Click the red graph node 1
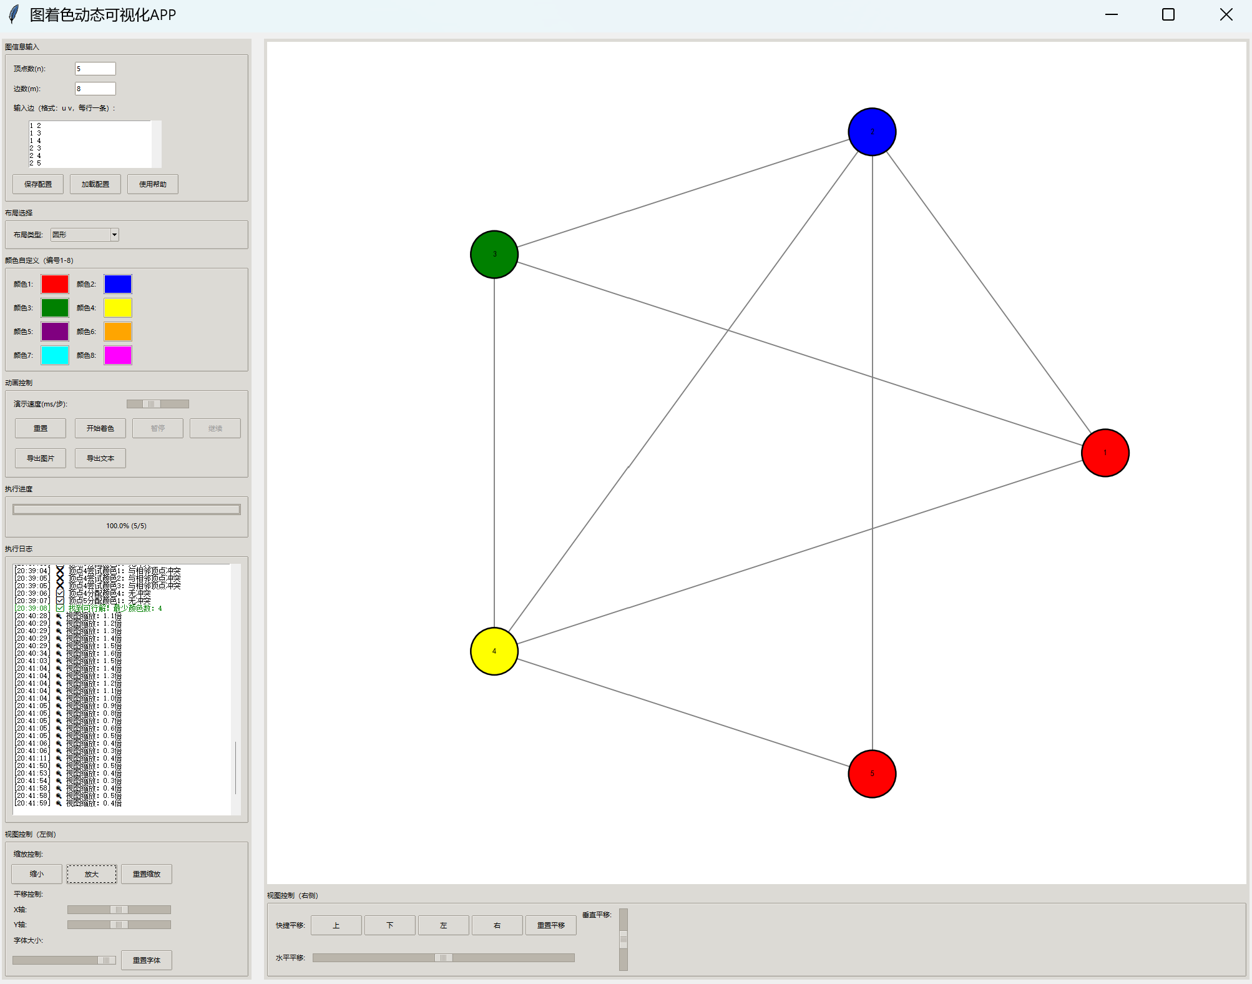The width and height of the screenshot is (1252, 984). [x=1105, y=453]
